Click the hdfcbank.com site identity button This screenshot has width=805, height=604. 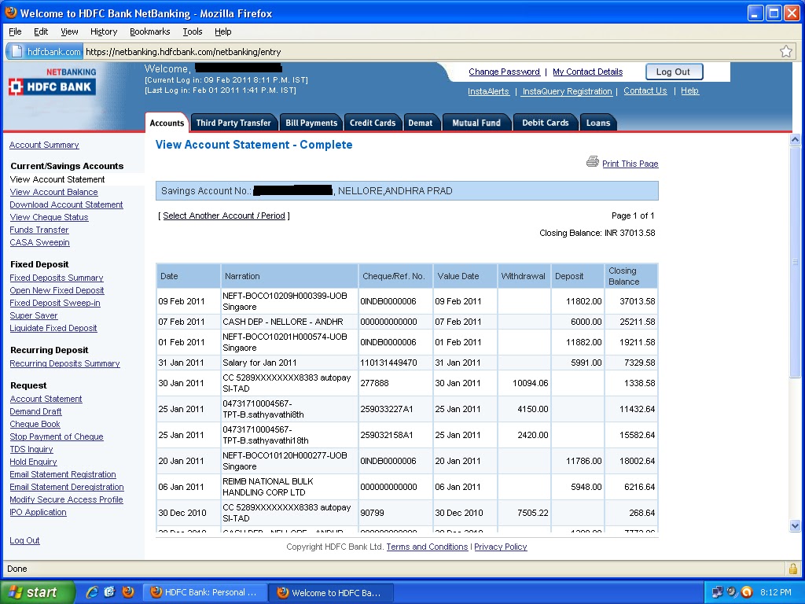coord(45,51)
